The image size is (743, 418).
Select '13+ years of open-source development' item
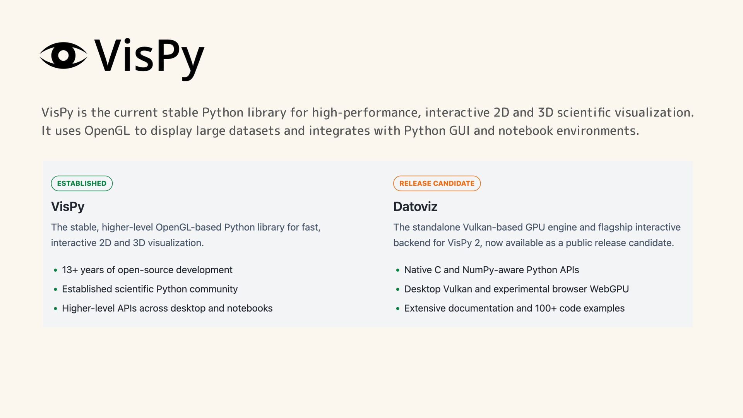147,270
